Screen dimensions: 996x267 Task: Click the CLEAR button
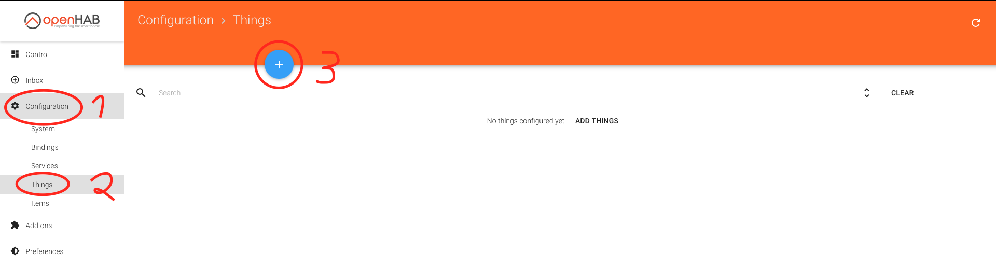902,93
